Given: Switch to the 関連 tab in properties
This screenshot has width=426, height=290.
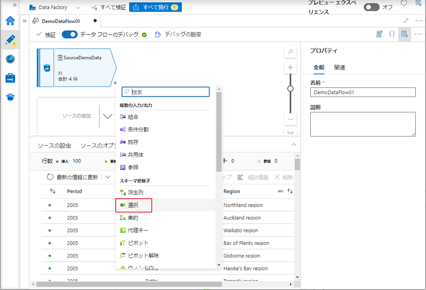Looking at the screenshot, I should click(339, 67).
